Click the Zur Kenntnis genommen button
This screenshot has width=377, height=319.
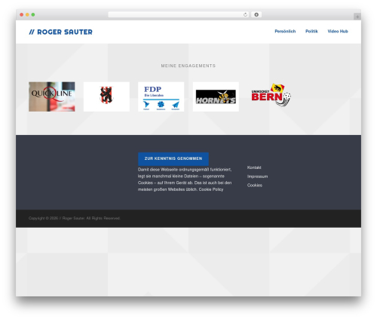tap(173, 158)
